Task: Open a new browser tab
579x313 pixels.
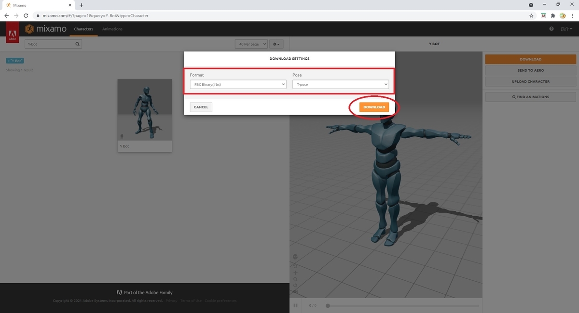Action: pyautogui.click(x=81, y=5)
